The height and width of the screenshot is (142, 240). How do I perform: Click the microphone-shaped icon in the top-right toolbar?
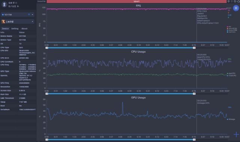pyautogui.click(x=232, y=1)
